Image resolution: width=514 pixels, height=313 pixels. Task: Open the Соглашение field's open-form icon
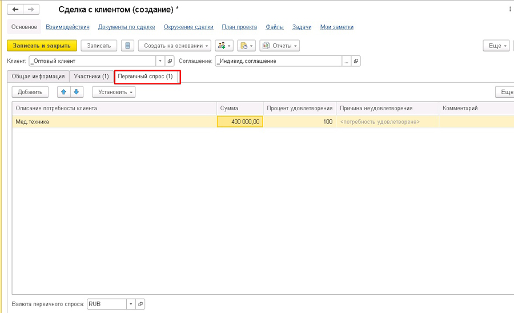[356, 61]
